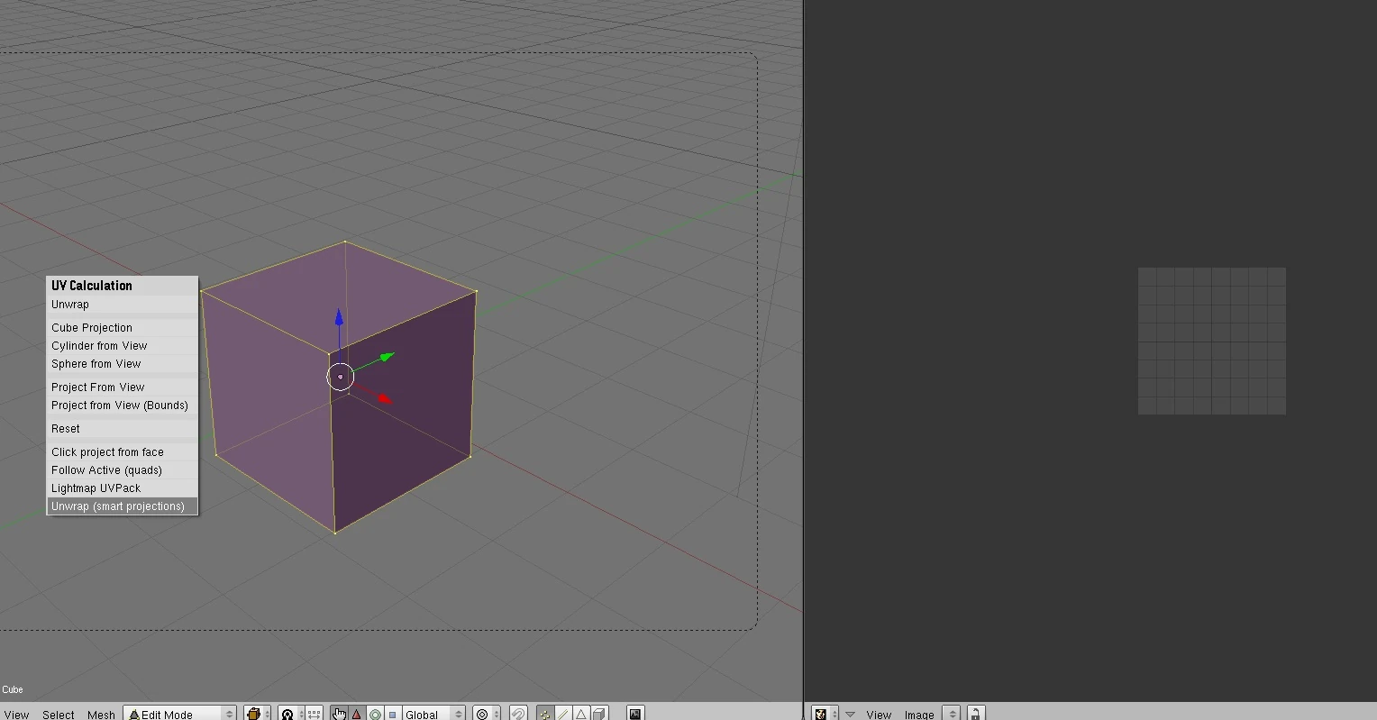Select Unwrap (smart projections)

123,506
